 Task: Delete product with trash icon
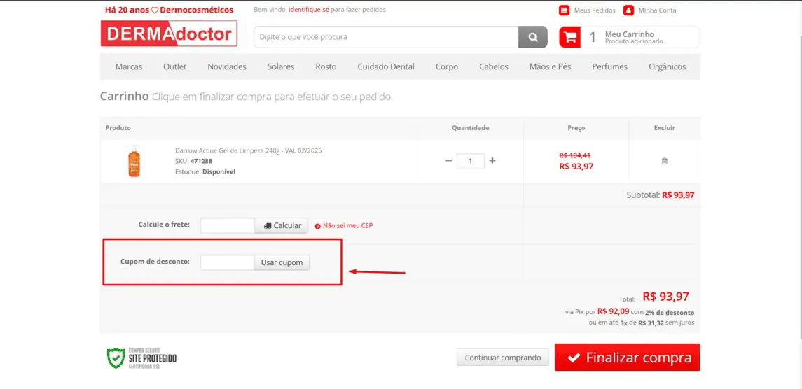pos(665,161)
